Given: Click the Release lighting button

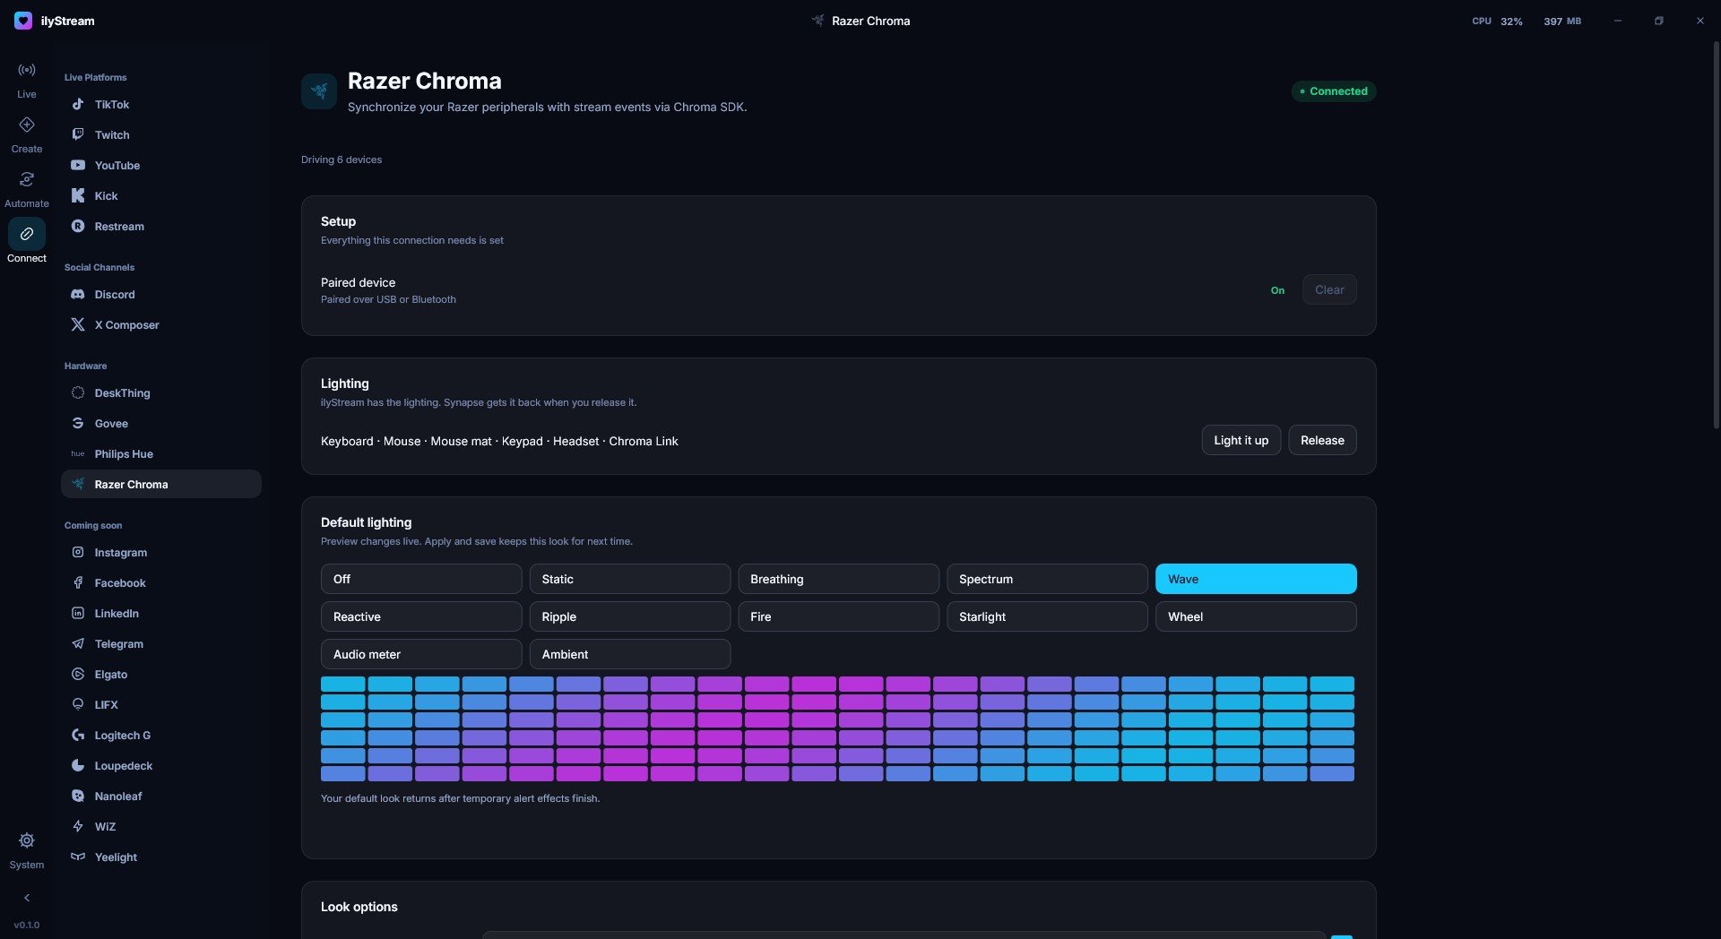Looking at the screenshot, I should pyautogui.click(x=1322, y=440).
